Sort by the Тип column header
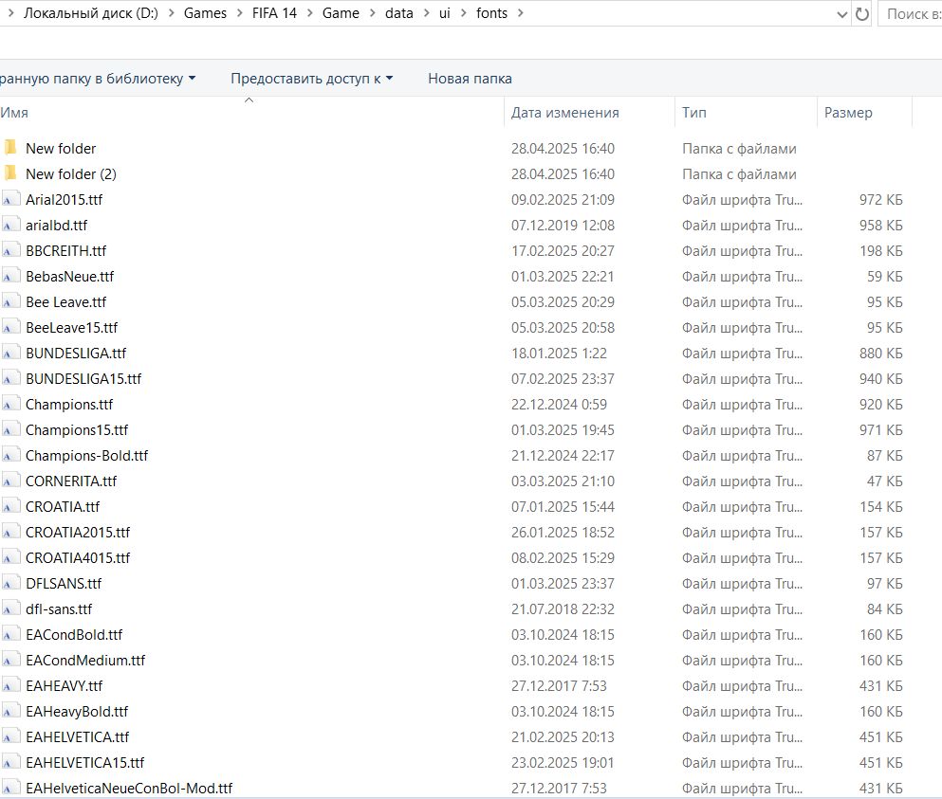 (x=746, y=112)
